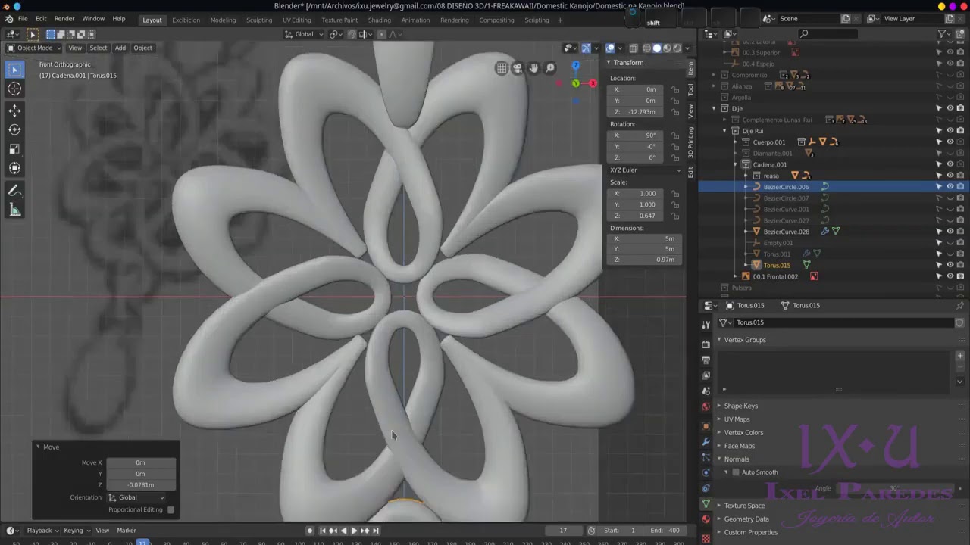Click the pan hand viewport gizmo
Image resolution: width=970 pixels, height=545 pixels.
(533, 68)
